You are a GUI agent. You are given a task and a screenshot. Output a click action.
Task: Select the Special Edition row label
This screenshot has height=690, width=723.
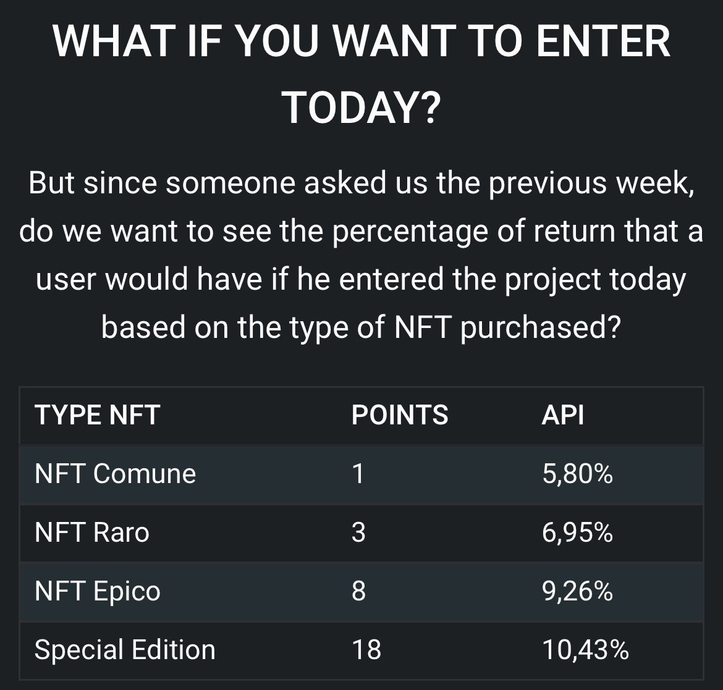point(125,650)
